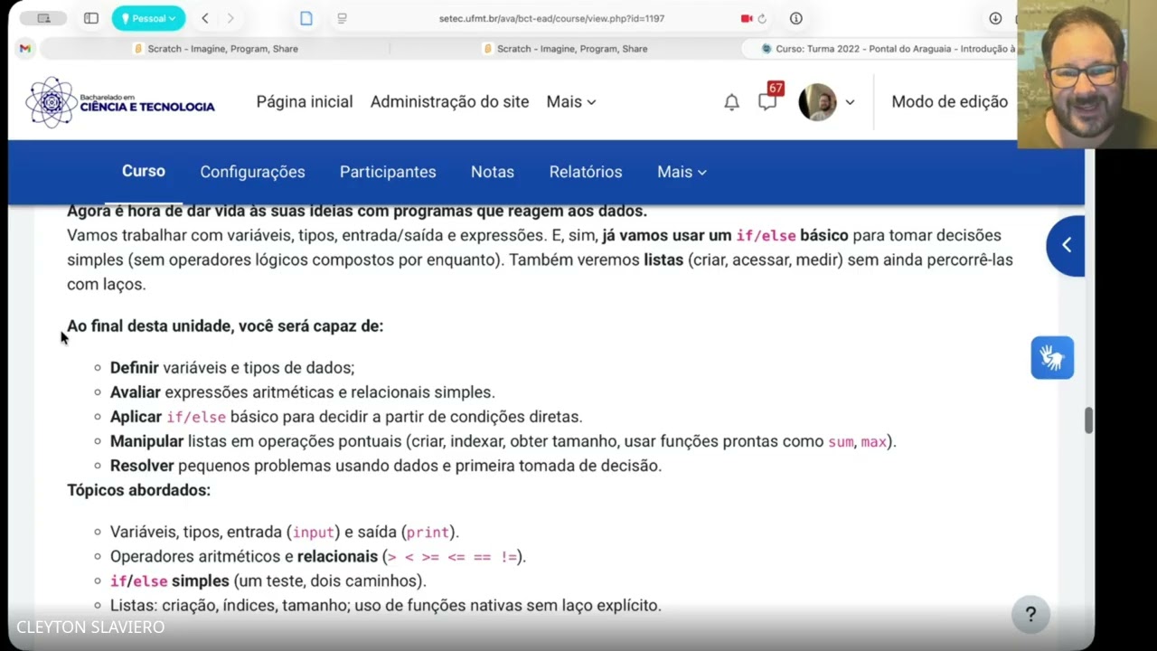Reload the page using the refresh icon
The height and width of the screenshot is (651, 1157).
click(x=762, y=18)
